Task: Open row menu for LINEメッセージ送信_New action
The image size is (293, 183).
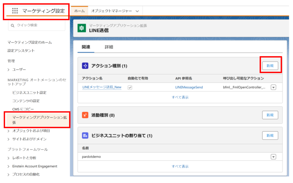Action: 273,87
